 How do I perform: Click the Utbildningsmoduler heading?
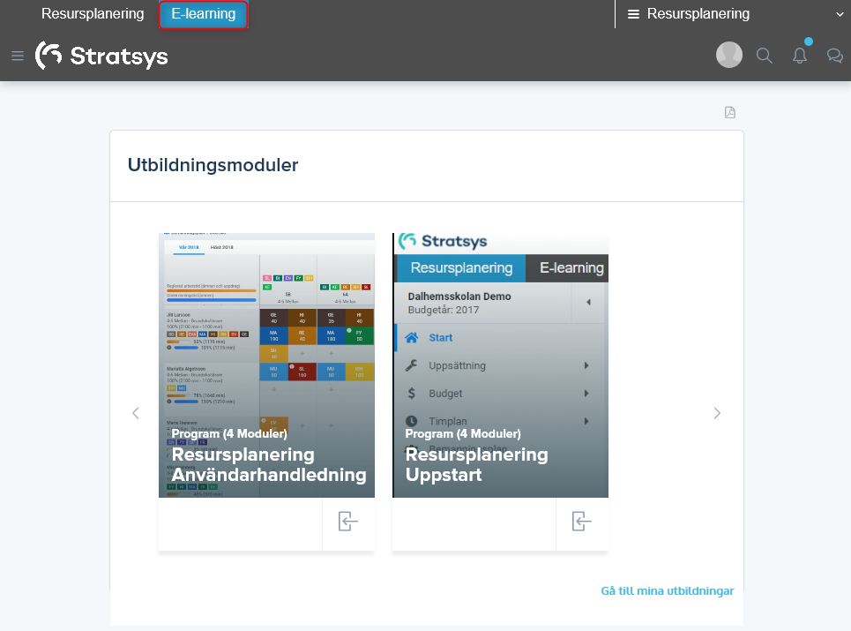[x=213, y=165]
